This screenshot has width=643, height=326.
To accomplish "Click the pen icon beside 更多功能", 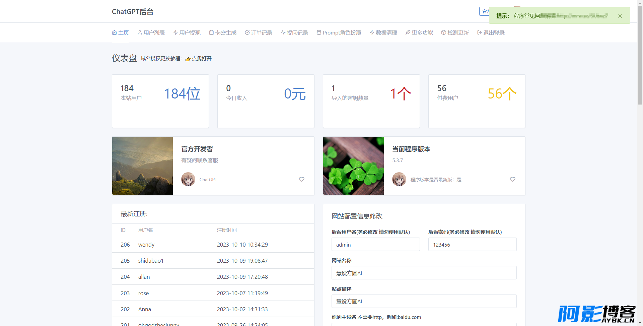I will click(408, 32).
